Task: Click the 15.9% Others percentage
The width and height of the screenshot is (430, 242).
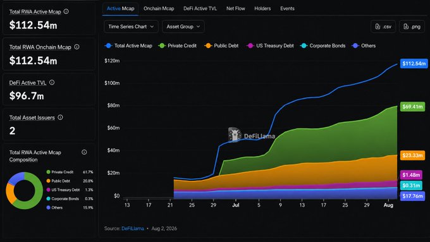Action: pyautogui.click(x=88, y=207)
